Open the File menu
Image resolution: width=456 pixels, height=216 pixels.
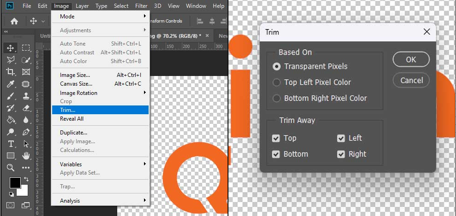(x=27, y=6)
